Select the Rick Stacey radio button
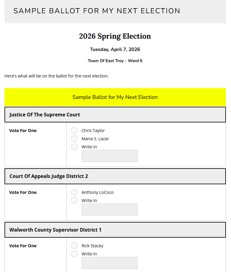Screen dimensions: 231x272 tap(74, 246)
